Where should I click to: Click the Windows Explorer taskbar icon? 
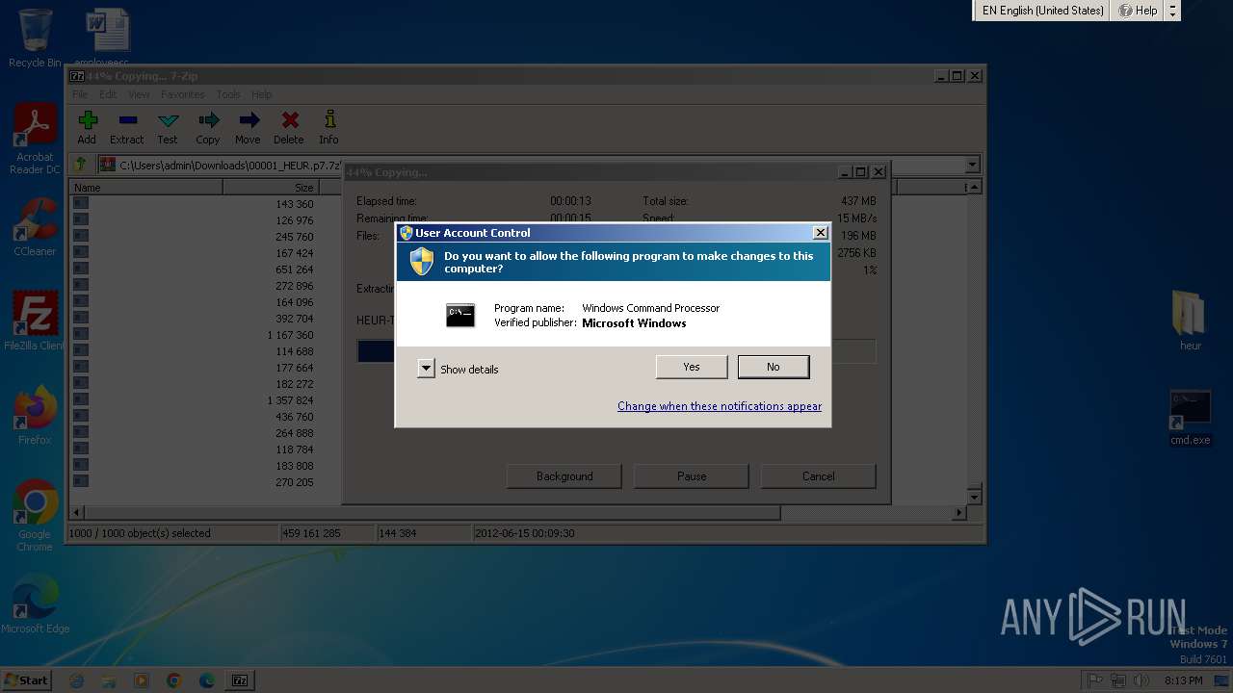[109, 680]
